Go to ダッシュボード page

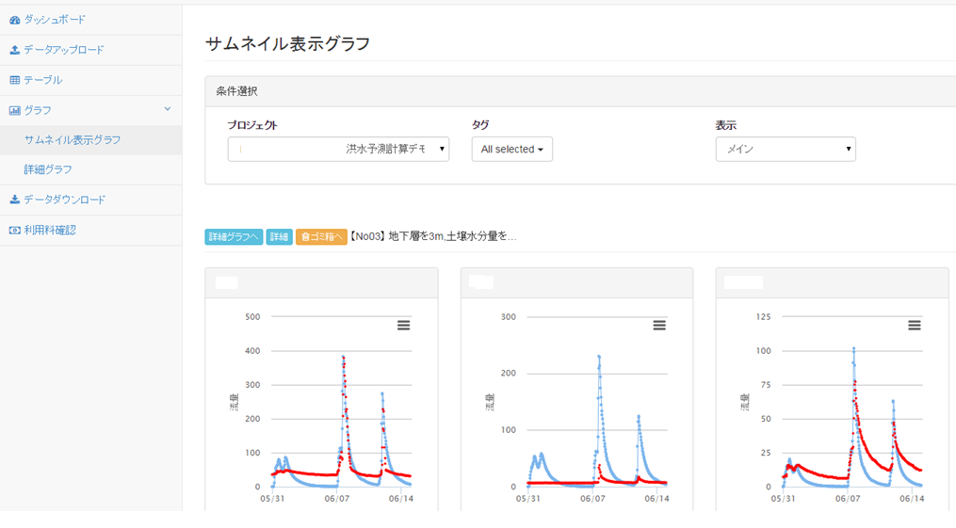54,20
